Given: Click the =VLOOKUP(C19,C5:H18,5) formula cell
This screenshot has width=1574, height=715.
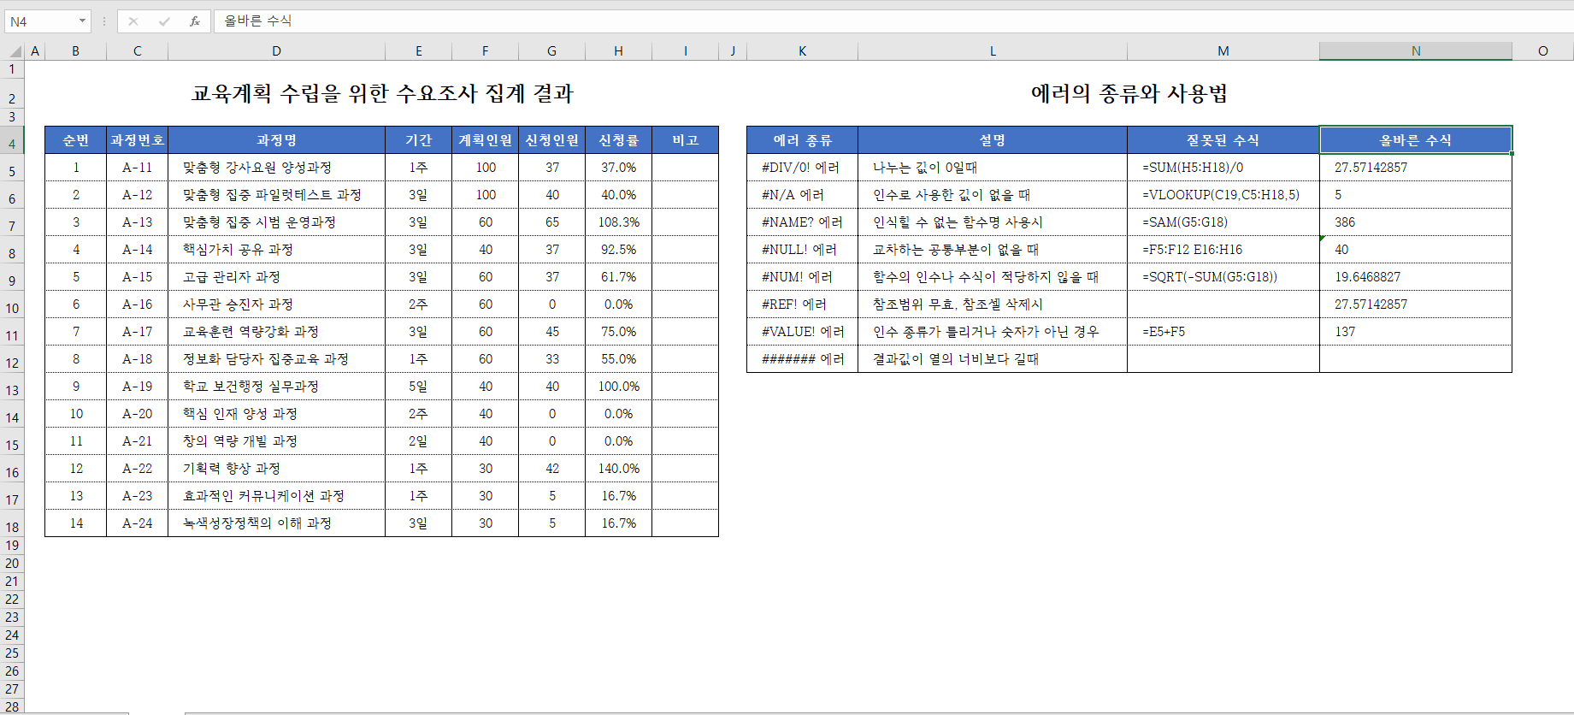Looking at the screenshot, I should [x=1223, y=195].
